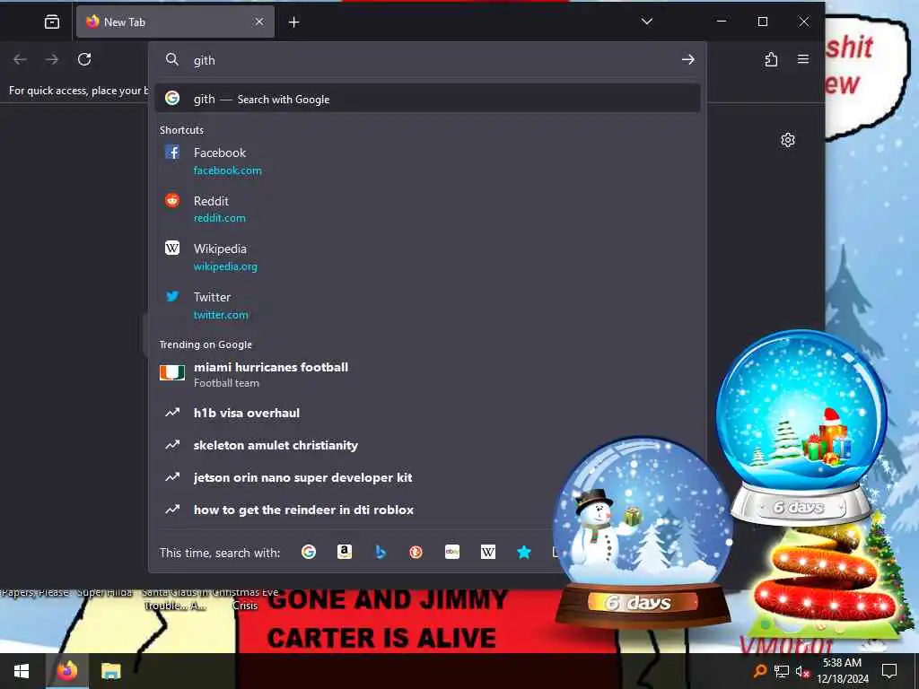This screenshot has height=689, width=919.
Task: Open the Twitter shortcut
Action: click(428, 305)
